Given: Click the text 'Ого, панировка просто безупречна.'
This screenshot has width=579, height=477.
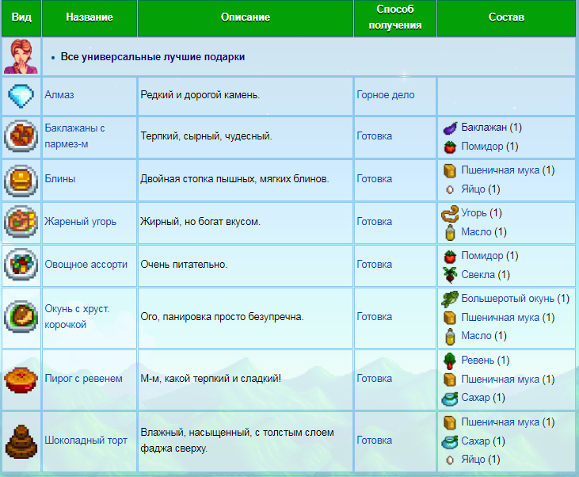Looking at the screenshot, I should pos(222,317).
